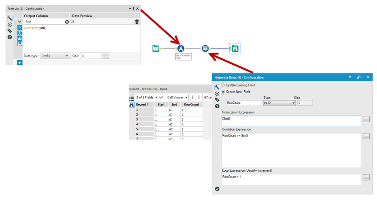The height and width of the screenshot is (200, 377).
Task: Select Update Existing Field option
Action: [223, 85]
